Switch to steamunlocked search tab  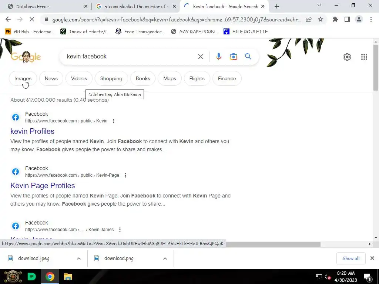click(x=135, y=7)
